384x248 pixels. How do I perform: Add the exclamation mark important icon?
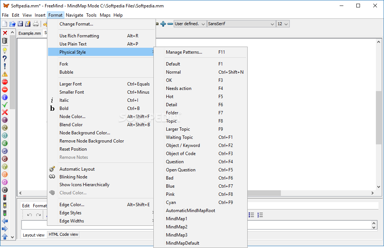coord(5,66)
